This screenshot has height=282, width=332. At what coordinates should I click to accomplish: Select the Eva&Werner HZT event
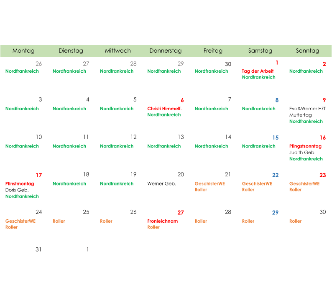pos(307,109)
